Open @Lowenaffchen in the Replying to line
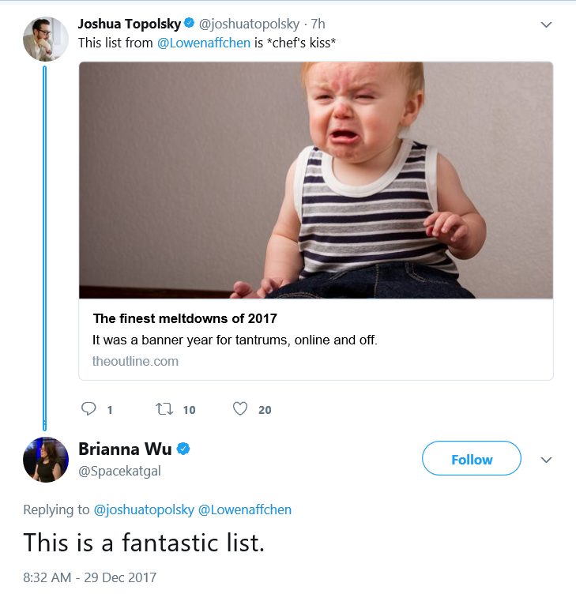The width and height of the screenshot is (576, 594). point(245,510)
